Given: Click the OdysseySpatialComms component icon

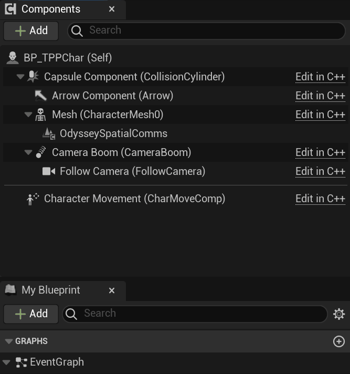Looking at the screenshot, I should coord(49,133).
